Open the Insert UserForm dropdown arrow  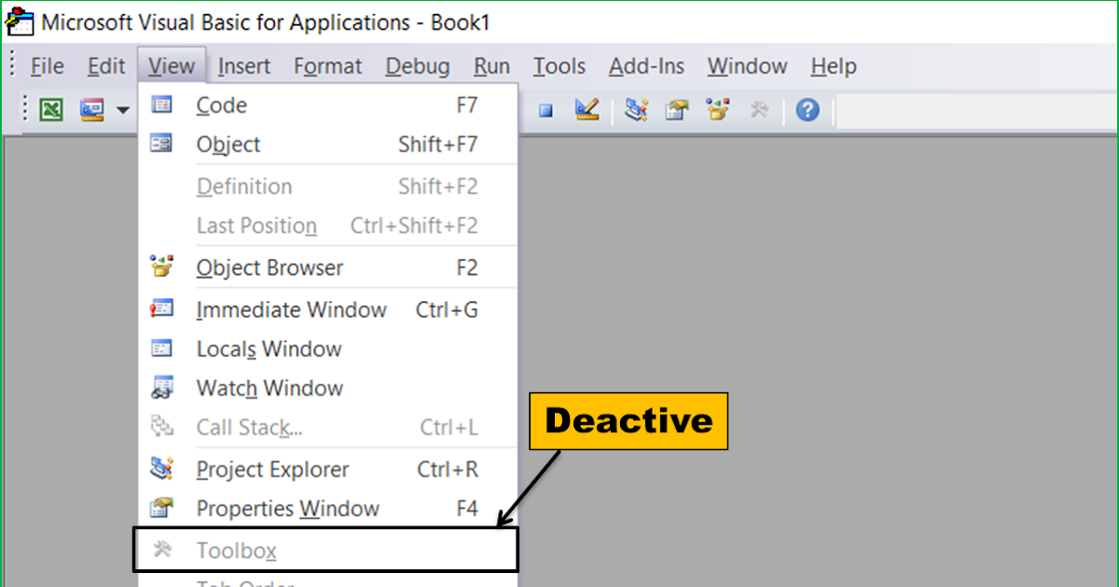coord(122,111)
